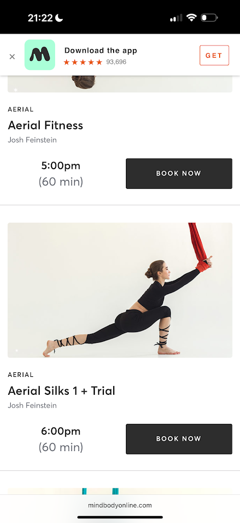The height and width of the screenshot is (523, 240).
Task: Tap the Wi-Fi status icon
Action: point(192,18)
